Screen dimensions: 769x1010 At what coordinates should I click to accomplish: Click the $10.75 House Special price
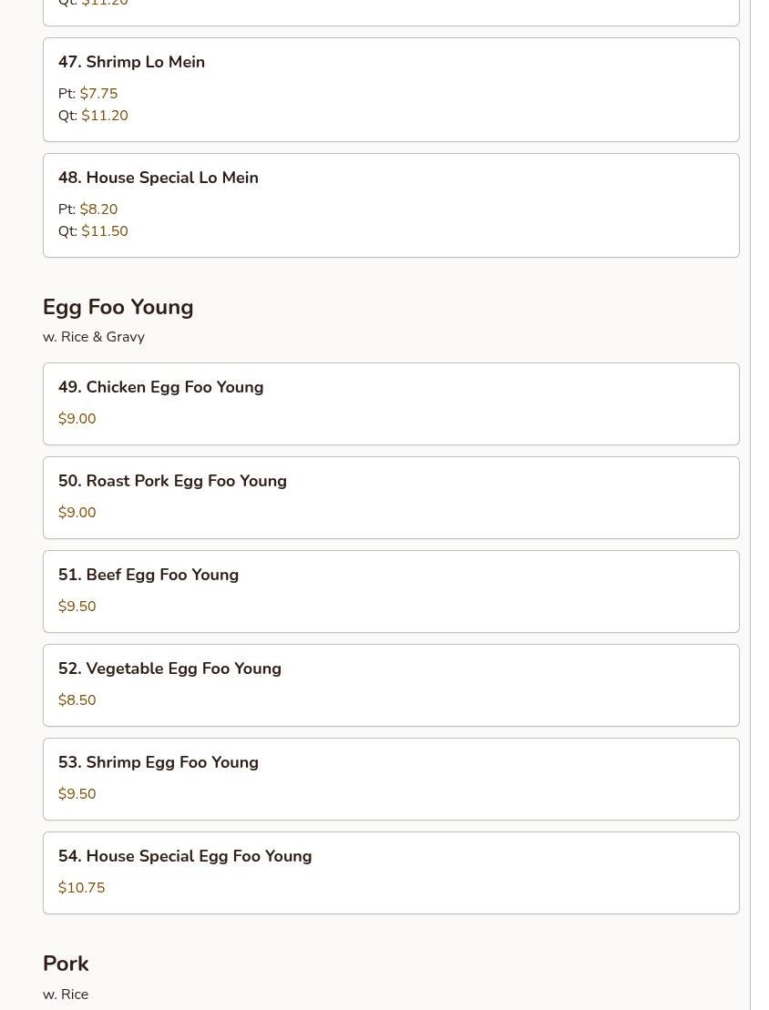(82, 888)
